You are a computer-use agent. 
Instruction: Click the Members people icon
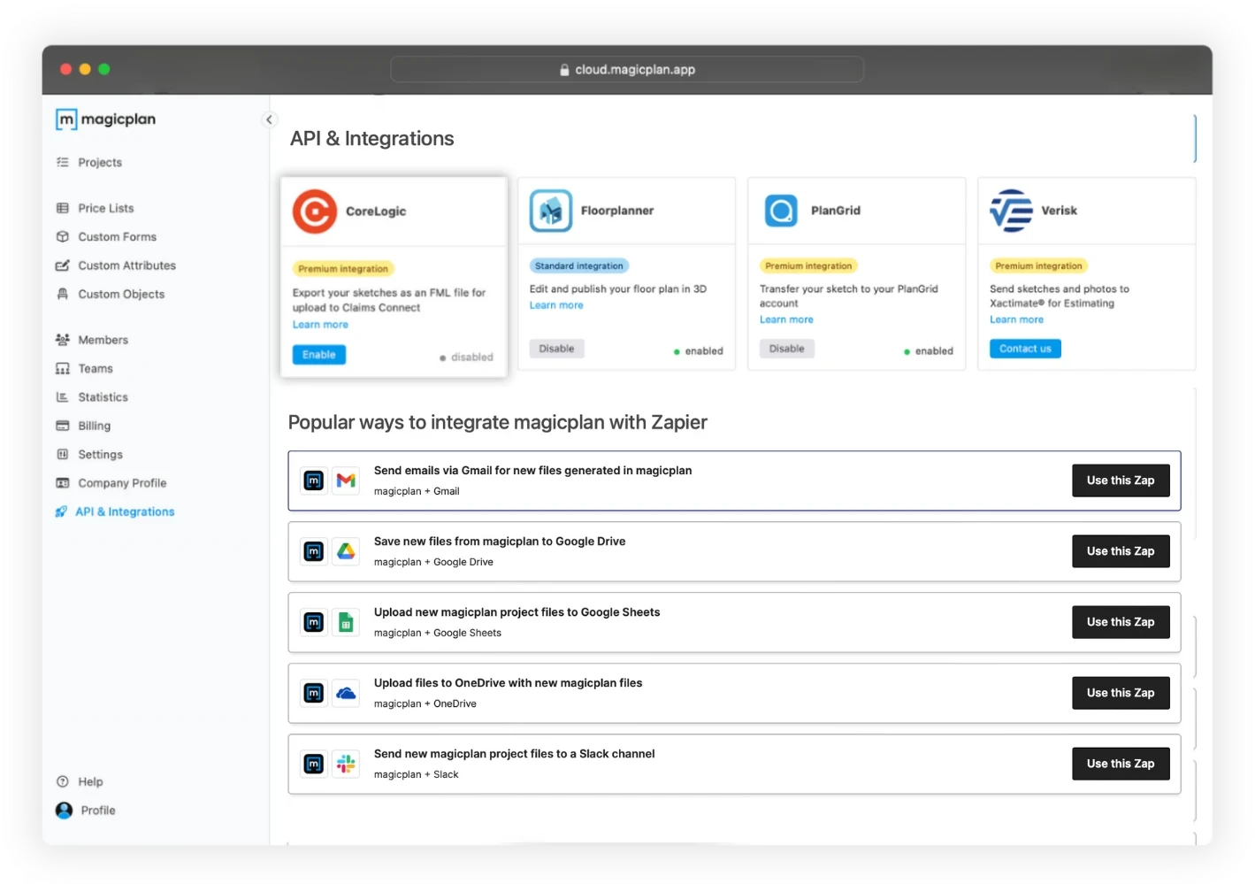point(63,340)
